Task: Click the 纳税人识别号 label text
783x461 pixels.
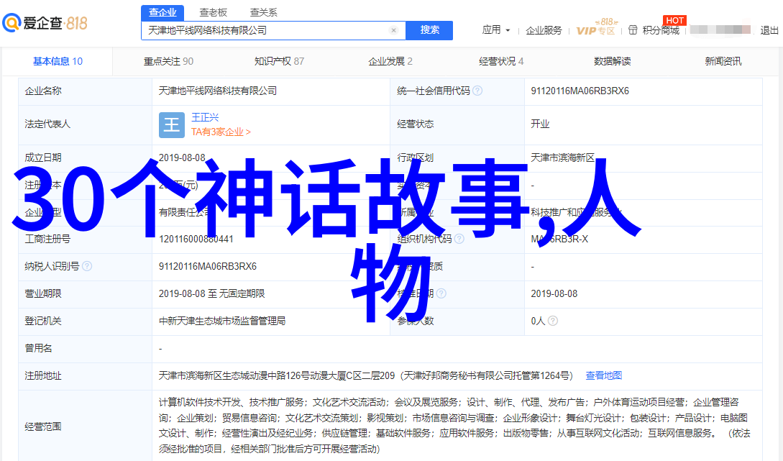Action: tap(52, 267)
